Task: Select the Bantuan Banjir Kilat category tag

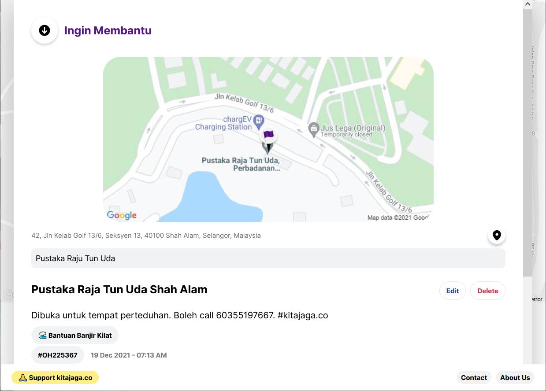Action: pyautogui.click(x=75, y=335)
